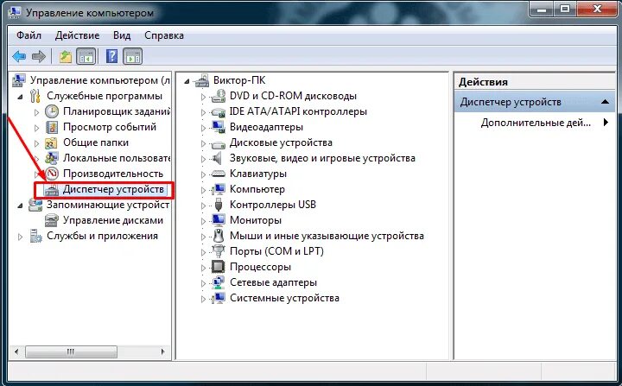Toggle the Show/Hide Action Pane toolbar icon
The height and width of the screenshot is (386, 622).
click(132, 57)
